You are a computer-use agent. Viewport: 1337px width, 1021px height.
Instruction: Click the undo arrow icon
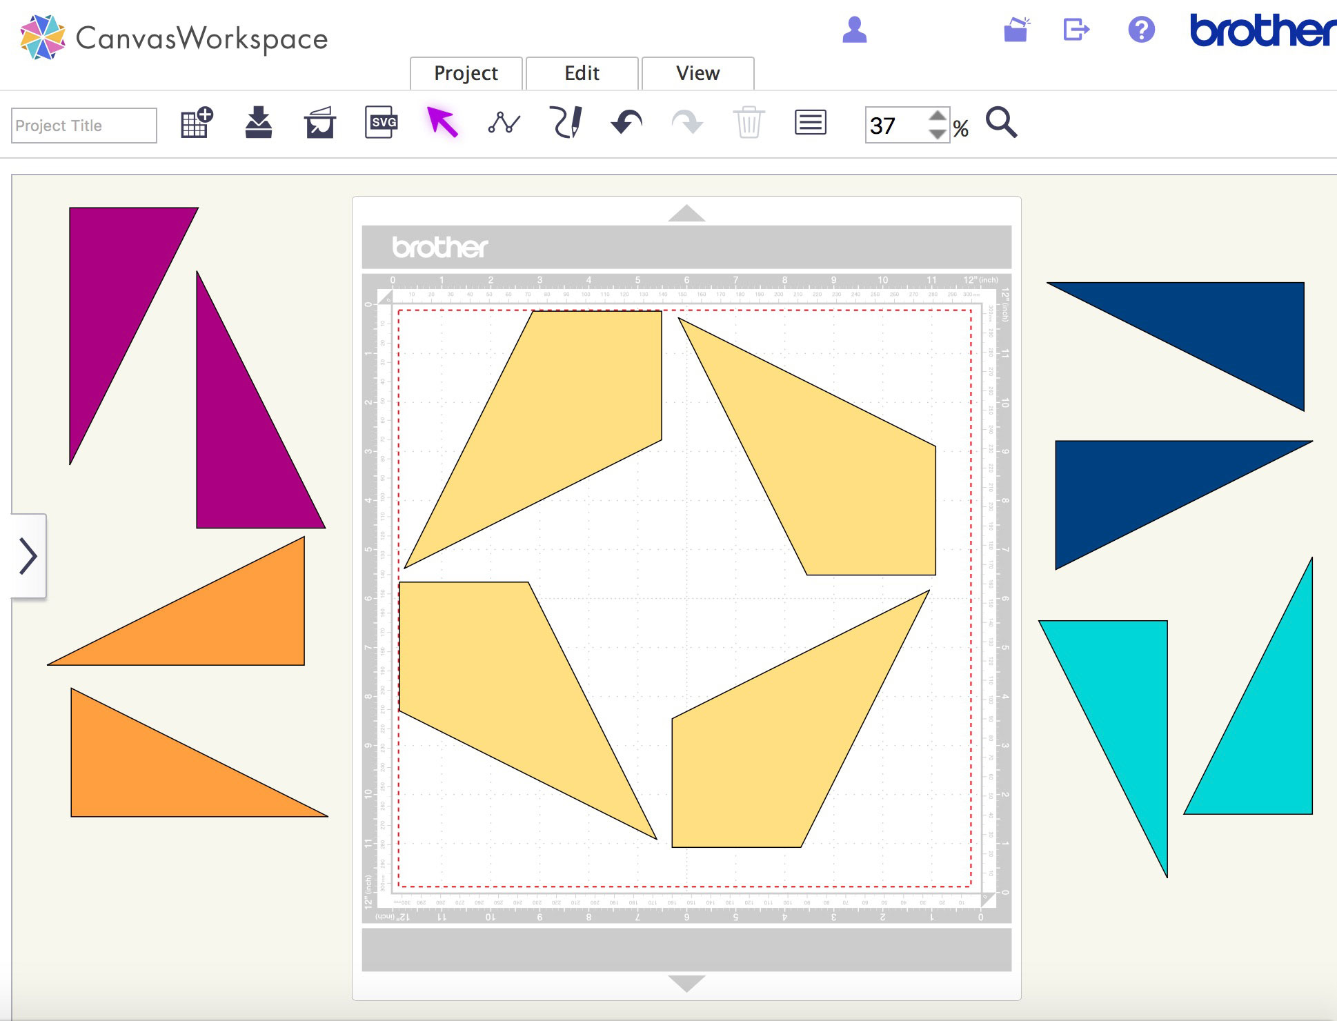click(626, 123)
